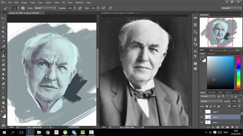Open the tool preset picker arrow
This screenshot has height=136, width=243.
click(9, 8)
